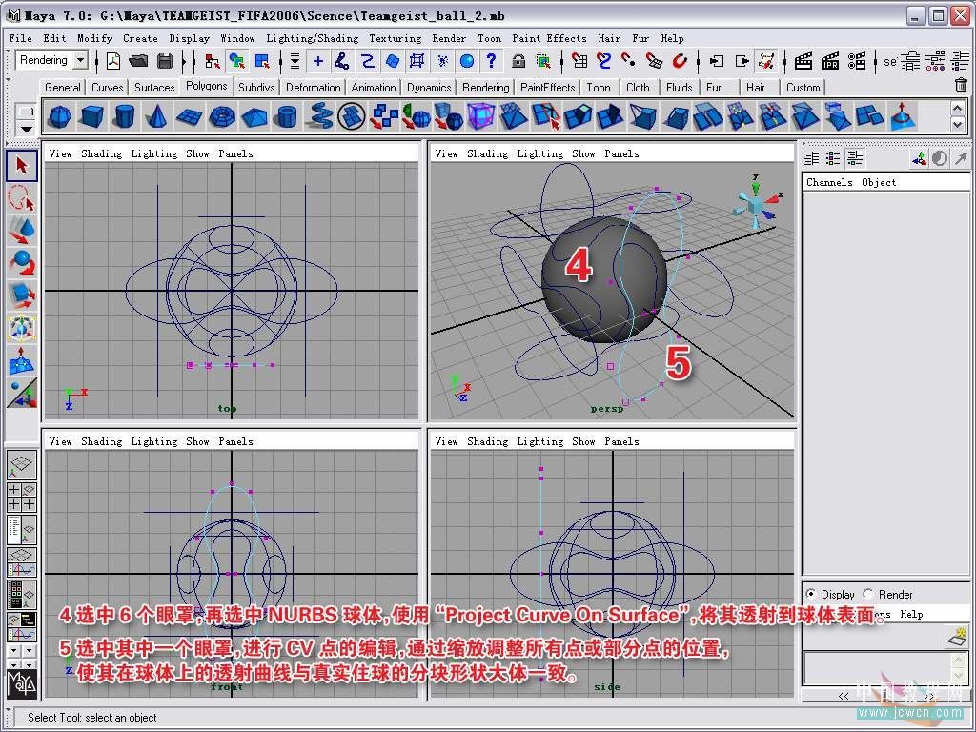Open the Custom shelf tab
Image resolution: width=976 pixels, height=732 pixels.
(x=803, y=87)
